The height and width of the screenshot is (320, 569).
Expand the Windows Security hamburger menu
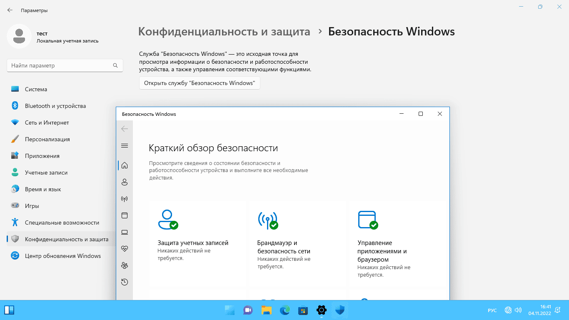click(x=124, y=145)
